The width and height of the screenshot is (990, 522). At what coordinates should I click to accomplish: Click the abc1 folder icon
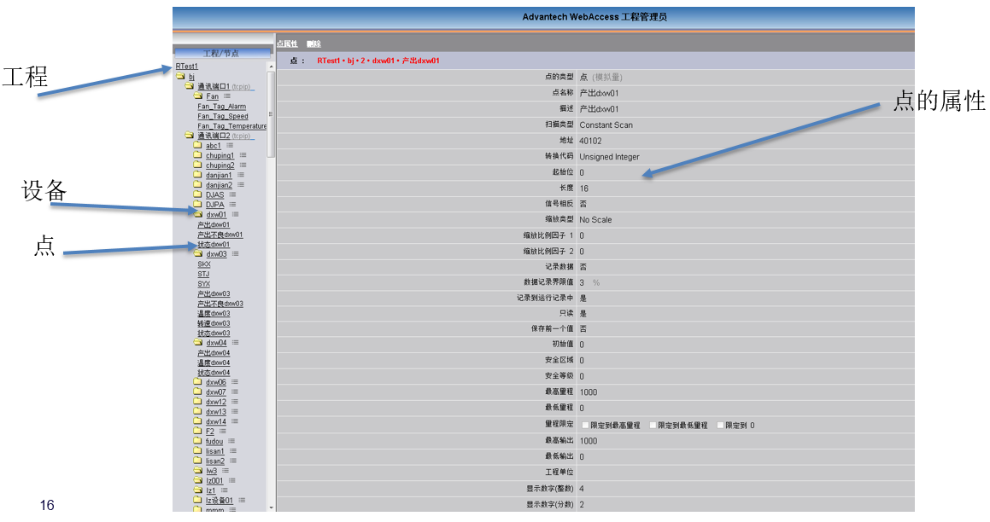click(197, 145)
